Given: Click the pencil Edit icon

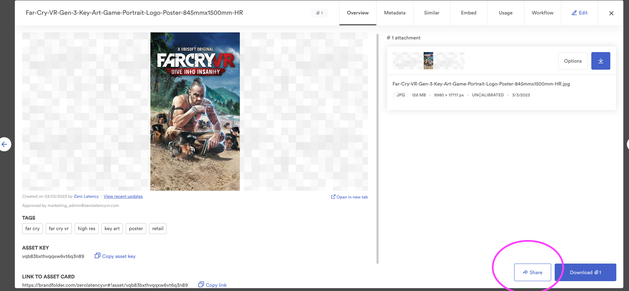Looking at the screenshot, I should point(574,13).
